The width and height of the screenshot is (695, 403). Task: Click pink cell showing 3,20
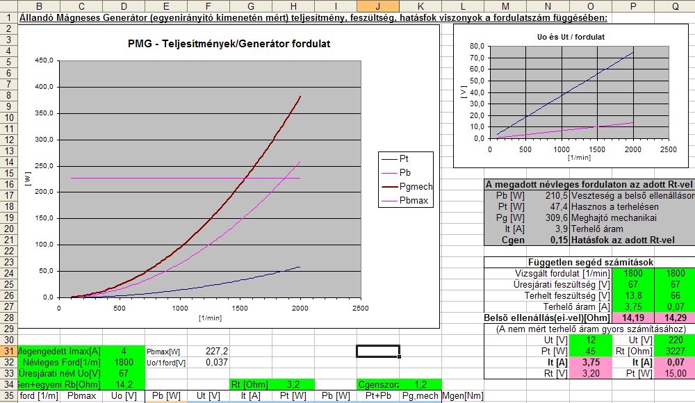click(x=590, y=373)
